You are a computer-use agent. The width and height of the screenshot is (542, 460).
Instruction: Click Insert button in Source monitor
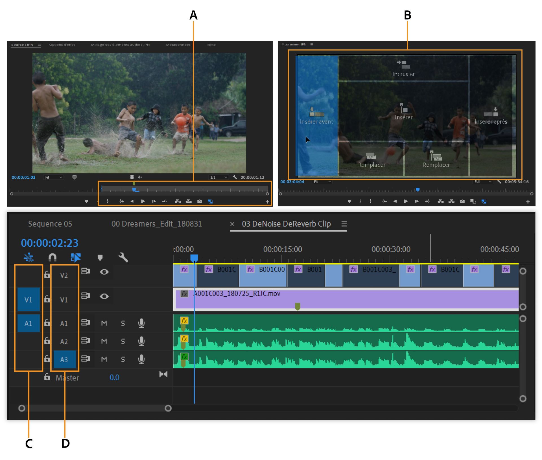[178, 201]
